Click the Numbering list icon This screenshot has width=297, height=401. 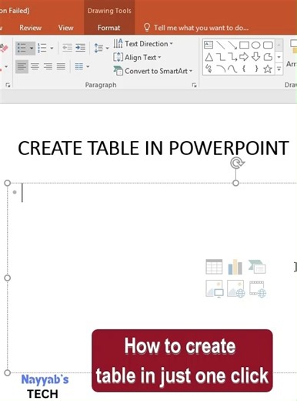pos(42,48)
